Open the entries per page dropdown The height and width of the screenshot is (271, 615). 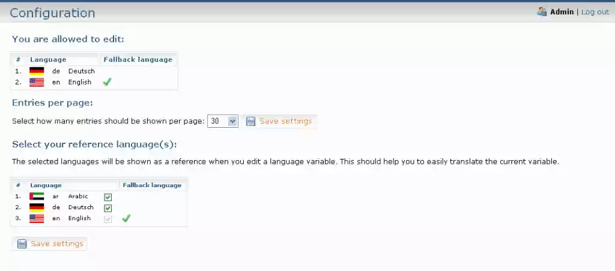click(x=223, y=121)
